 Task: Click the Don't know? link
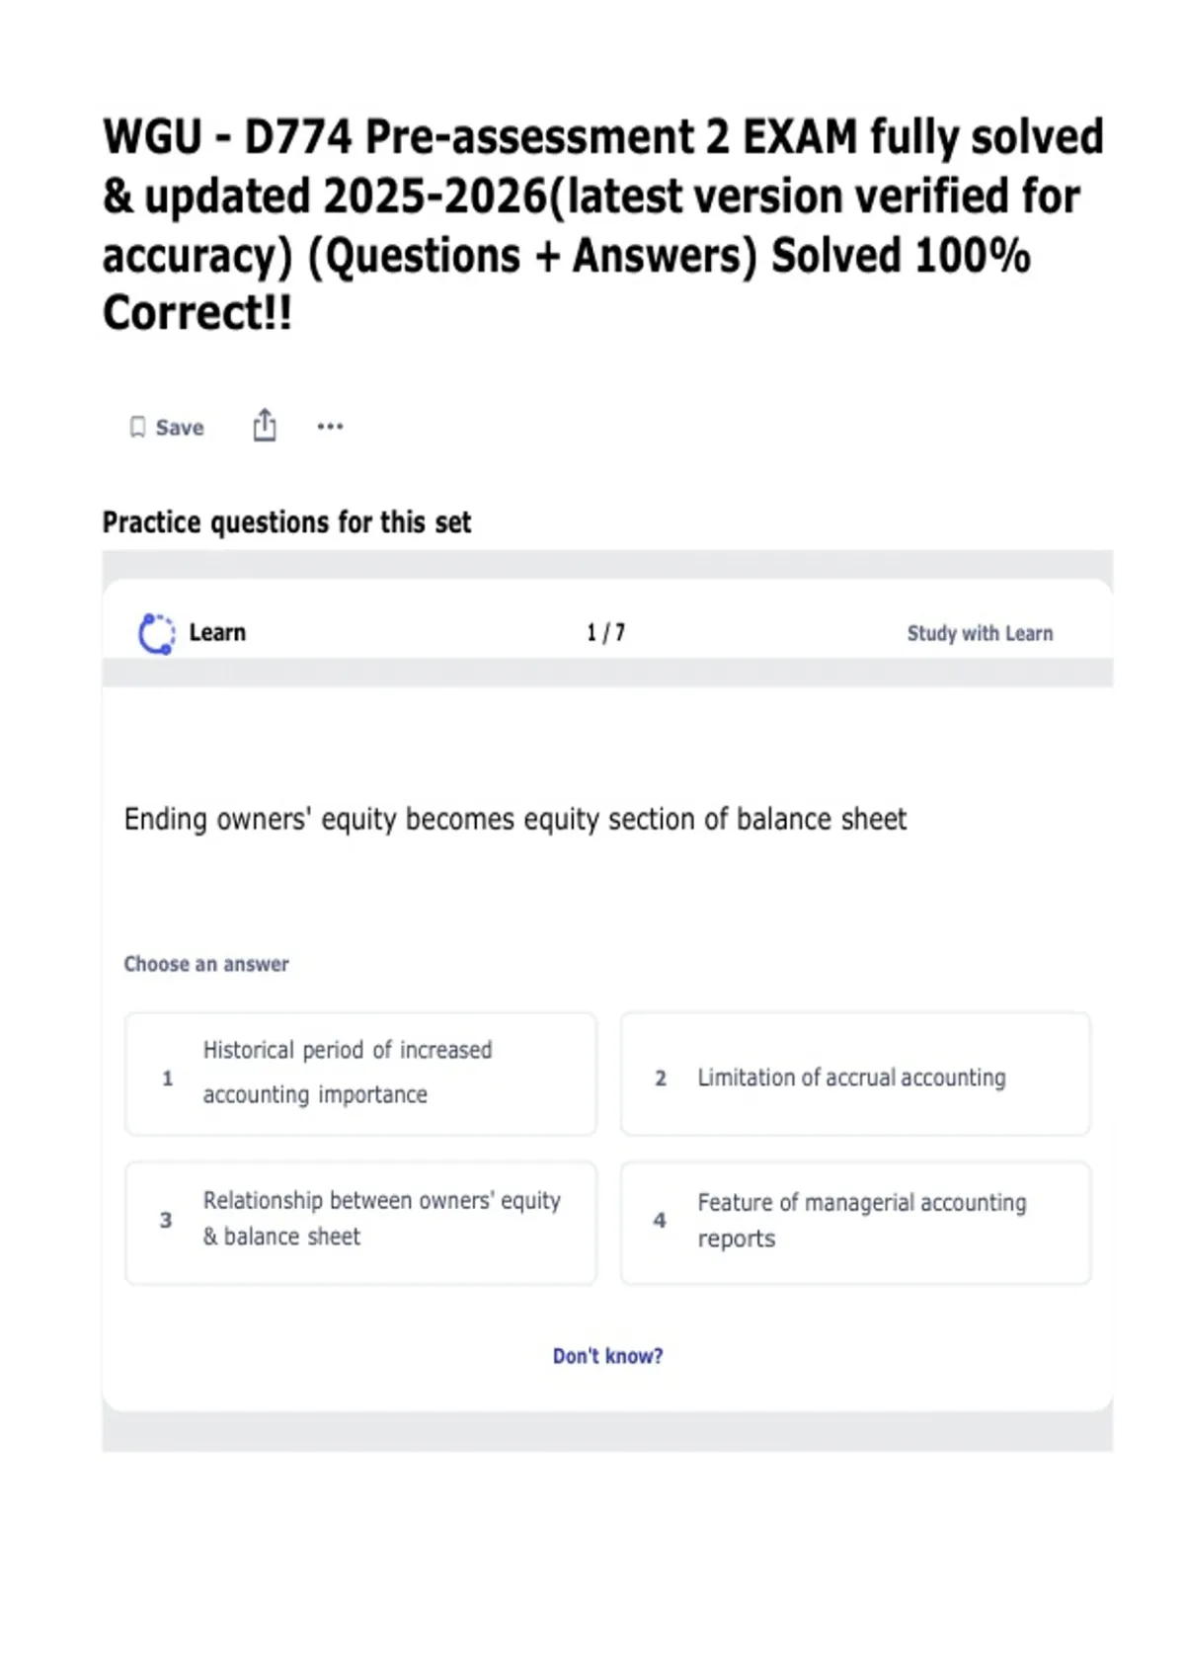(607, 1356)
